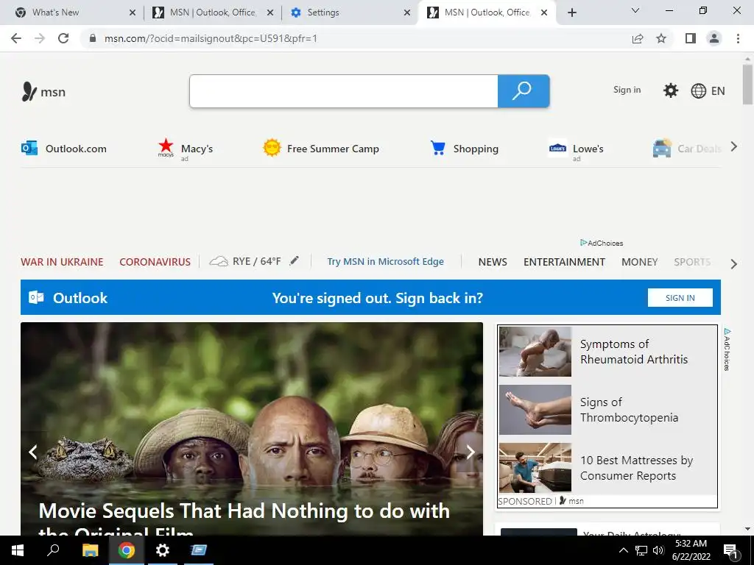Click the mattress store ad thumbnail
The width and height of the screenshot is (754, 565).
[x=535, y=468]
